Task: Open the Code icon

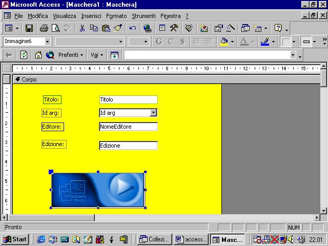Action: 203,28
